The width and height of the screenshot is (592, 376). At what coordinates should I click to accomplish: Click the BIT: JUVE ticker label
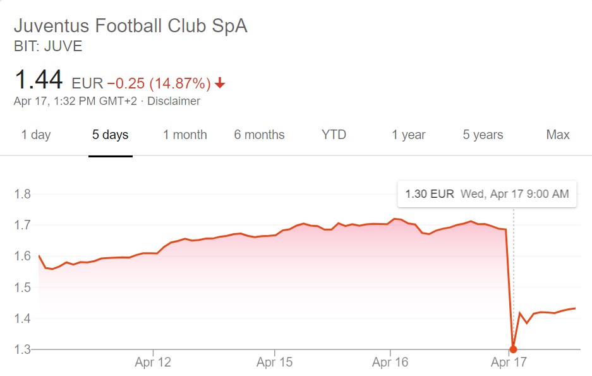48,47
